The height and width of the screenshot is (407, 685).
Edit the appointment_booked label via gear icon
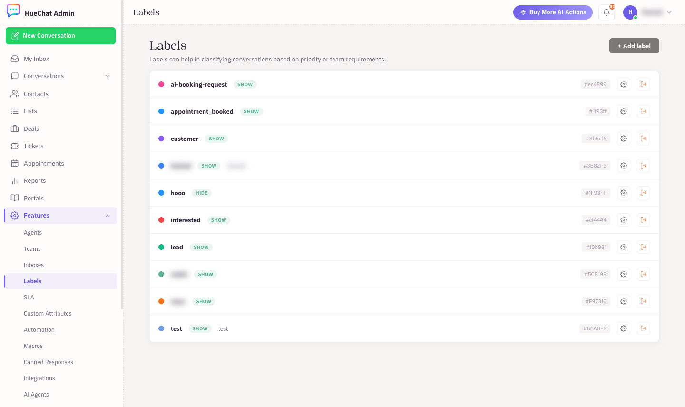(624, 111)
